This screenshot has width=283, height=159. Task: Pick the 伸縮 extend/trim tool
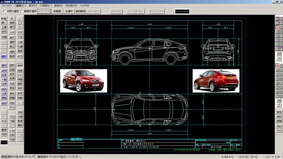[x=20, y=79]
